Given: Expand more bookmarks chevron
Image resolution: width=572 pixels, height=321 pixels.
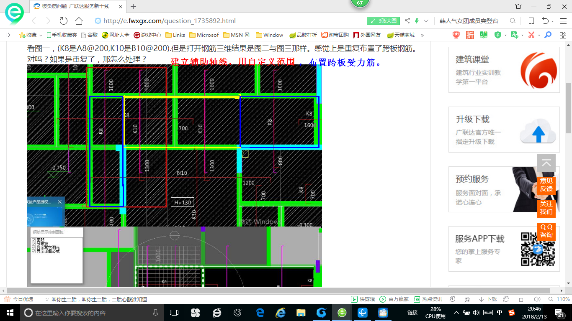Looking at the screenshot, I should 422,35.
